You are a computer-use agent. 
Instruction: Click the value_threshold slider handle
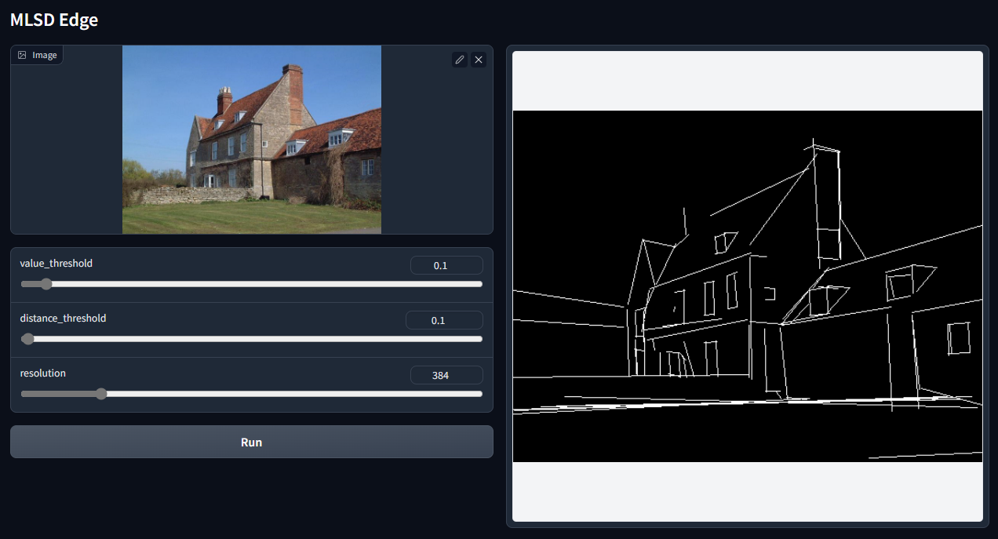46,284
